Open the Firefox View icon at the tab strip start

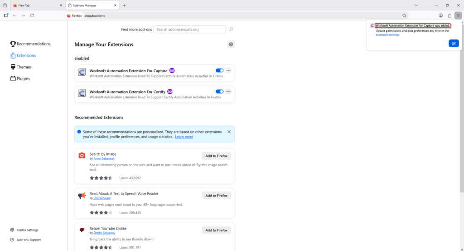(x=5, y=5)
